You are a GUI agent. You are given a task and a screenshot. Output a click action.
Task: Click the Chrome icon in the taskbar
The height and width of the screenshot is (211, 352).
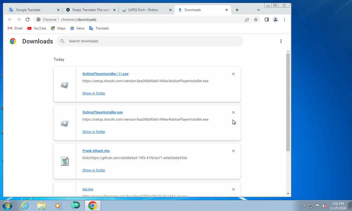pyautogui.click(x=93, y=206)
